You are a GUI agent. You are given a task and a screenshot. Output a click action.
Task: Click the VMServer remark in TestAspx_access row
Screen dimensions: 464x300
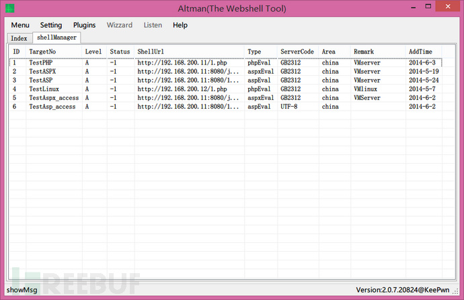click(367, 98)
